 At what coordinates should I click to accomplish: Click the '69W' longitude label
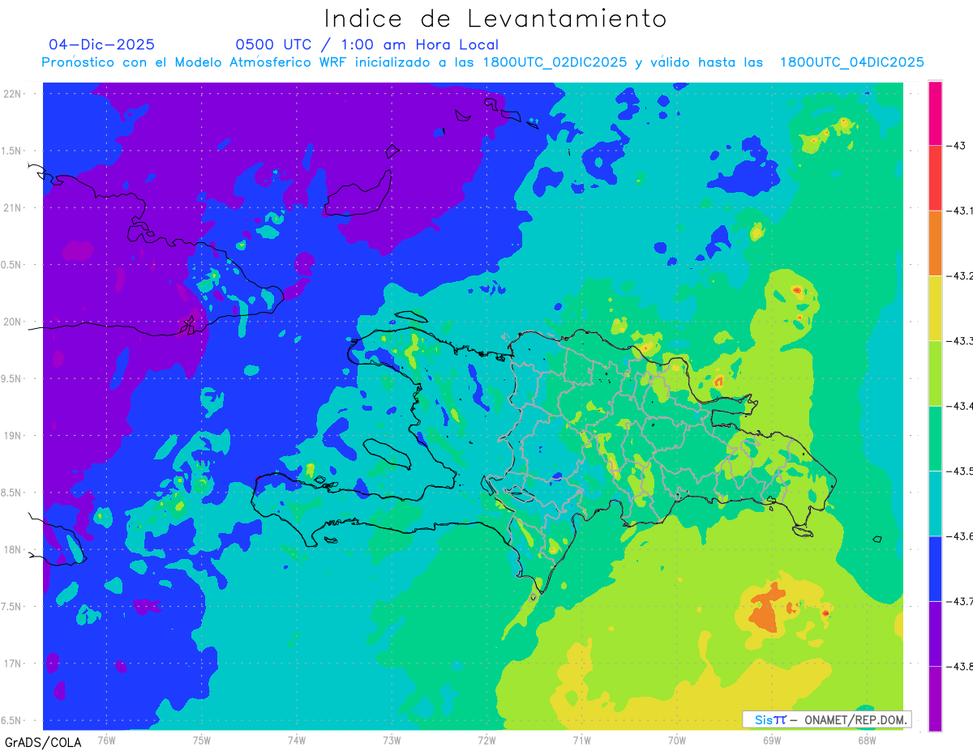772,740
